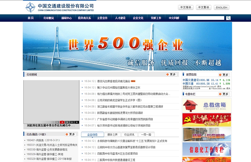
Task: Open 公规院中标太行山高速 article
Action: pyautogui.click(x=126, y=147)
